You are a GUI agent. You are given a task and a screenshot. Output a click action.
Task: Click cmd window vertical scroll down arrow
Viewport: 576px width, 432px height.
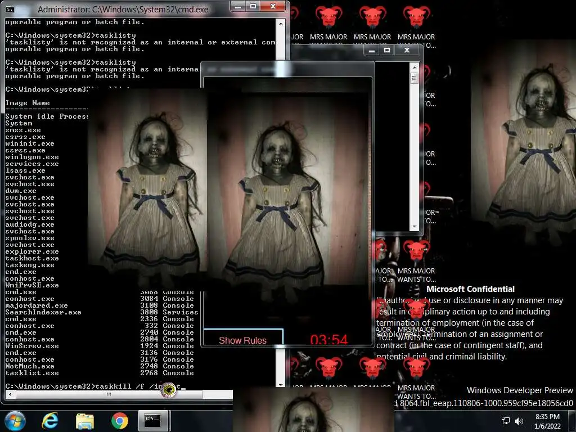click(281, 385)
